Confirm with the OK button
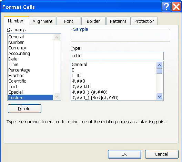Screen dimensions: 182x162 coord(124,154)
